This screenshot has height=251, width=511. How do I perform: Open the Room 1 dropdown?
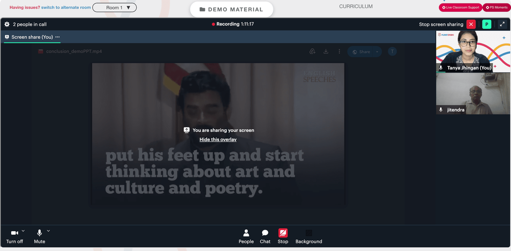114,8
